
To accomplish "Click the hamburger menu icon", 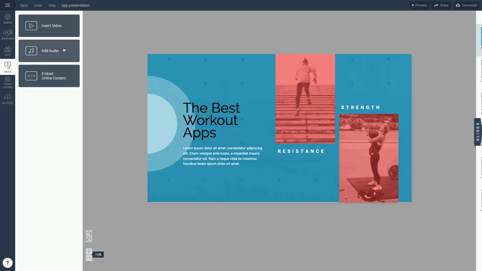I will coord(7,5).
